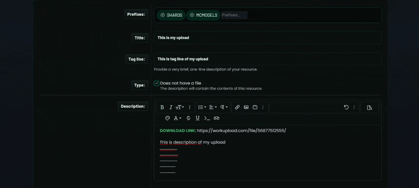The width and height of the screenshot is (419, 188).
Task: Open the font size dropdown
Action: (x=180, y=107)
